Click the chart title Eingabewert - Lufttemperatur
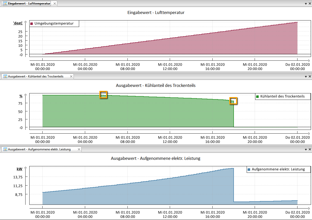This screenshot has height=220, width=312. pyautogui.click(x=156, y=12)
